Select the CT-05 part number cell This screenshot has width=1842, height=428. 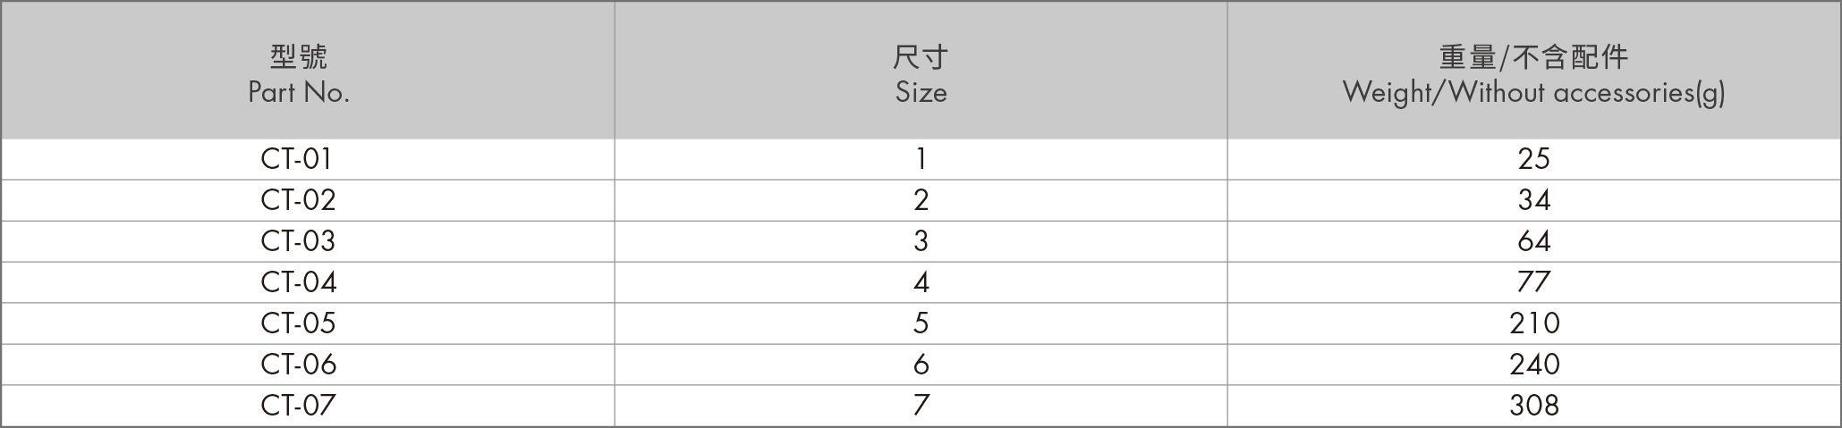coord(298,323)
